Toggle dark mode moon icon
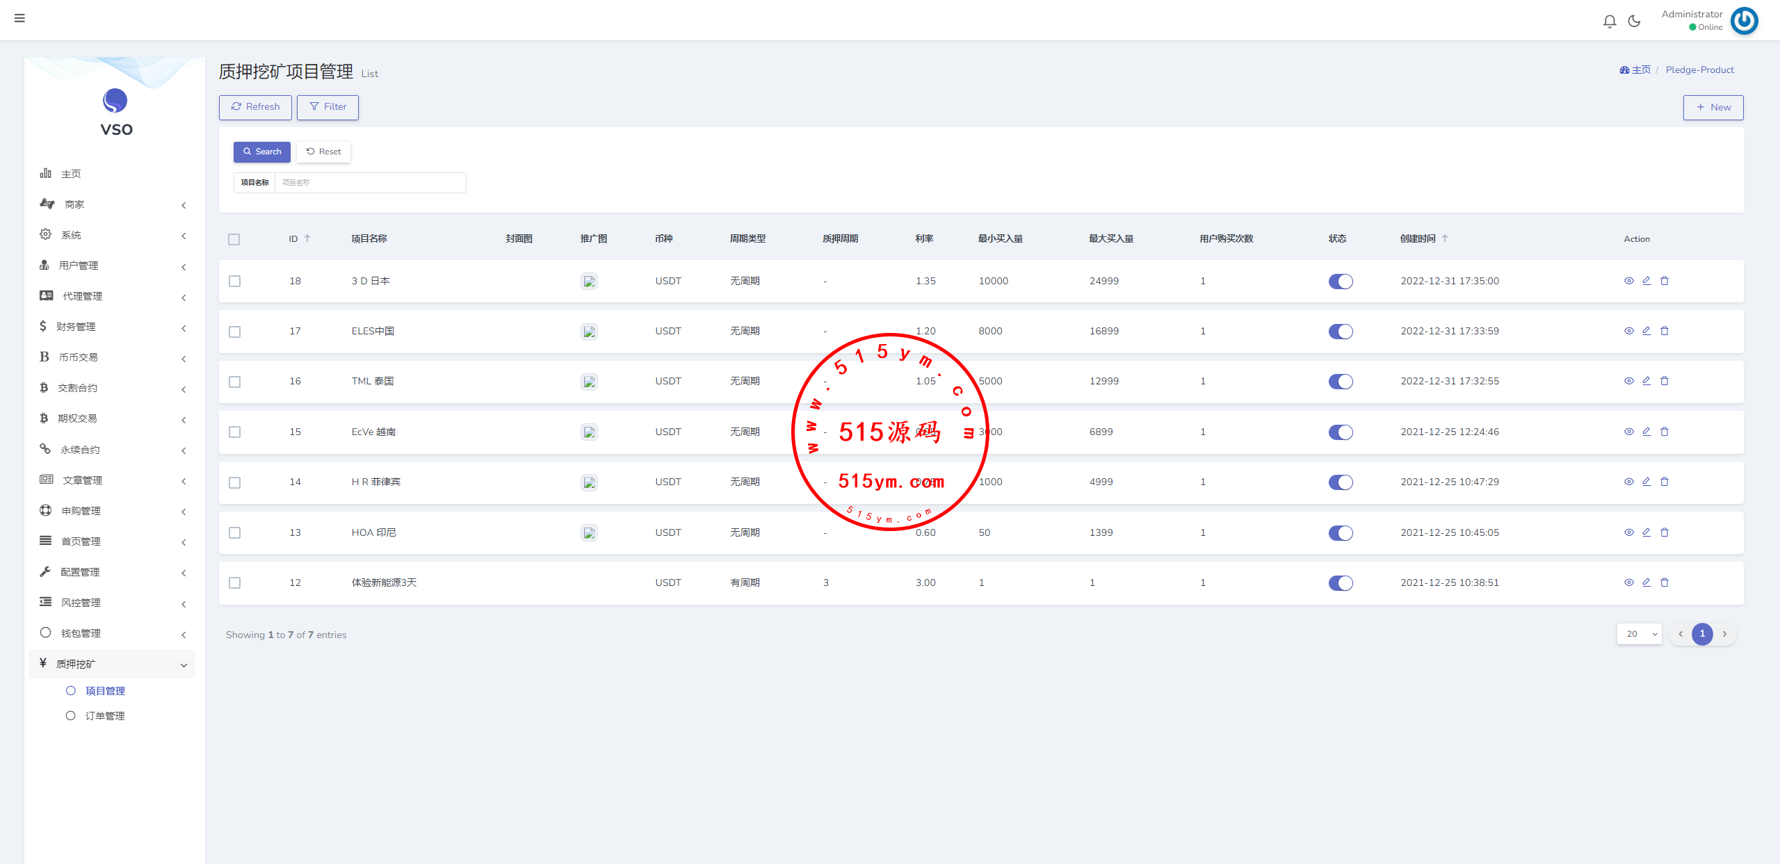The image size is (1780, 864). click(1634, 21)
